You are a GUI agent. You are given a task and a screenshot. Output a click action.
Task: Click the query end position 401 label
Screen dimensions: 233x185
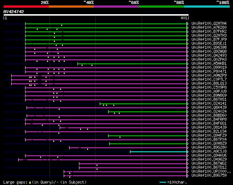tap(184, 18)
